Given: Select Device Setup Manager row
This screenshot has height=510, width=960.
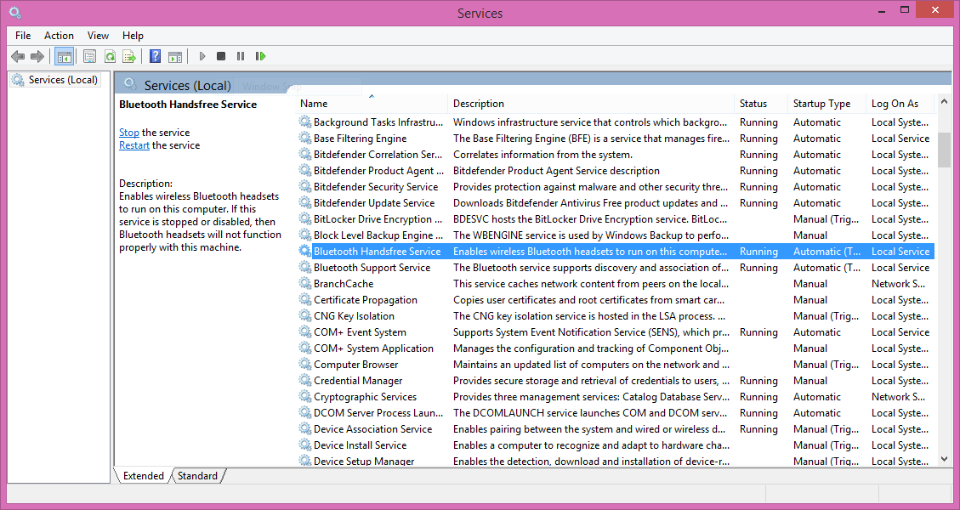Looking at the screenshot, I should 616,461.
